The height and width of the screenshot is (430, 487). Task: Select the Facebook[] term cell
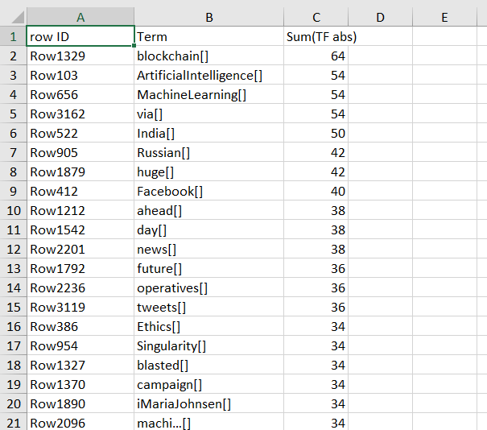[x=209, y=192]
